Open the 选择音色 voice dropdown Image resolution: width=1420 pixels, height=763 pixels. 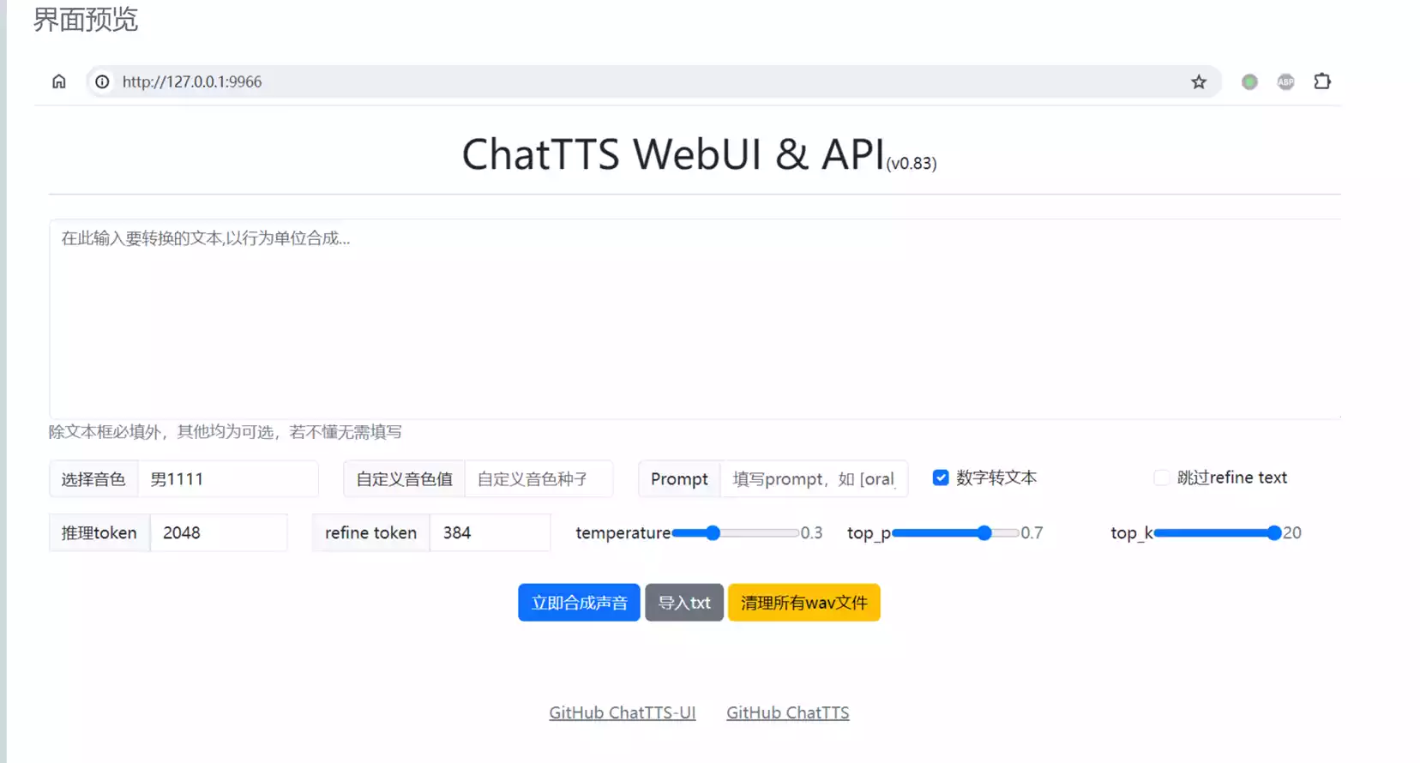click(x=228, y=479)
